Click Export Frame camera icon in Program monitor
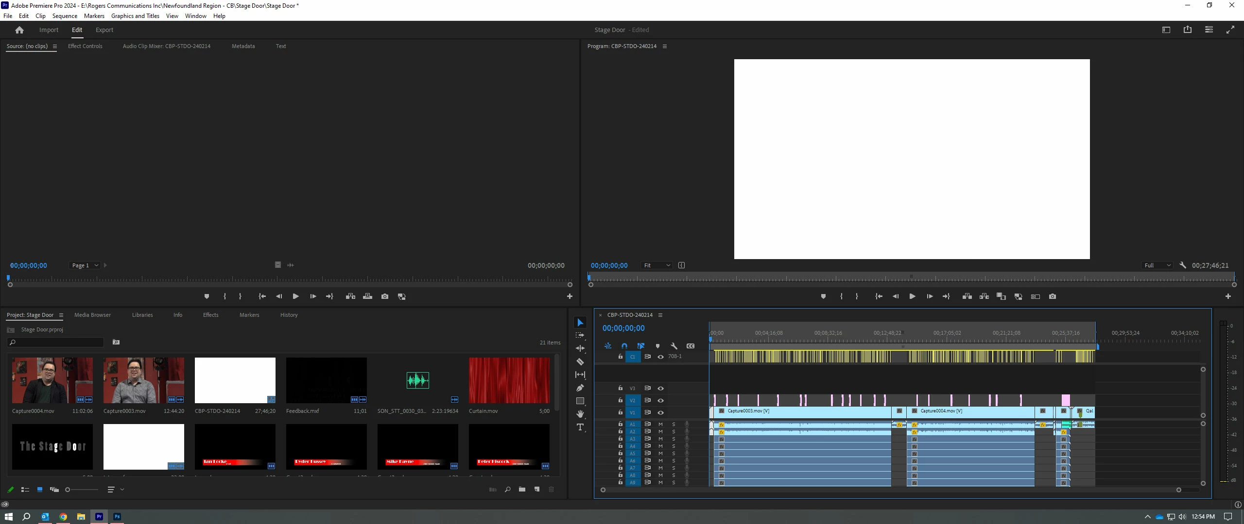This screenshot has width=1244, height=524. point(1053,296)
